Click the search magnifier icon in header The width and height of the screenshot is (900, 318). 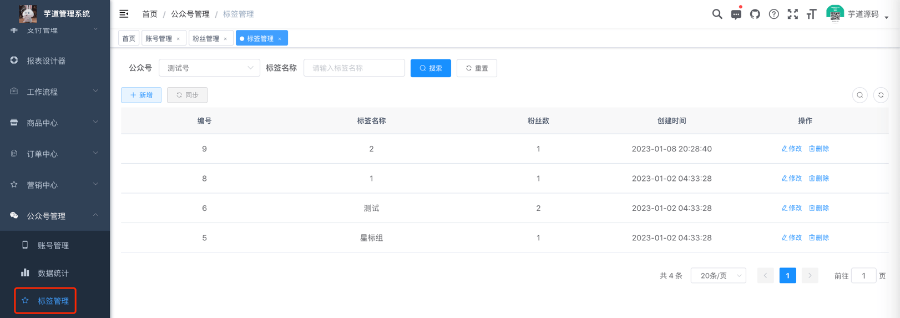pos(717,14)
